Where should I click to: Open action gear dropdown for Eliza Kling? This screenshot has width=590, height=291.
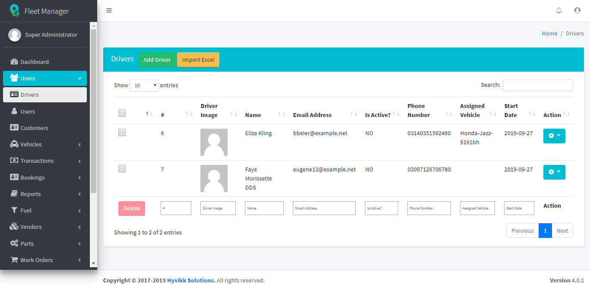(x=554, y=136)
